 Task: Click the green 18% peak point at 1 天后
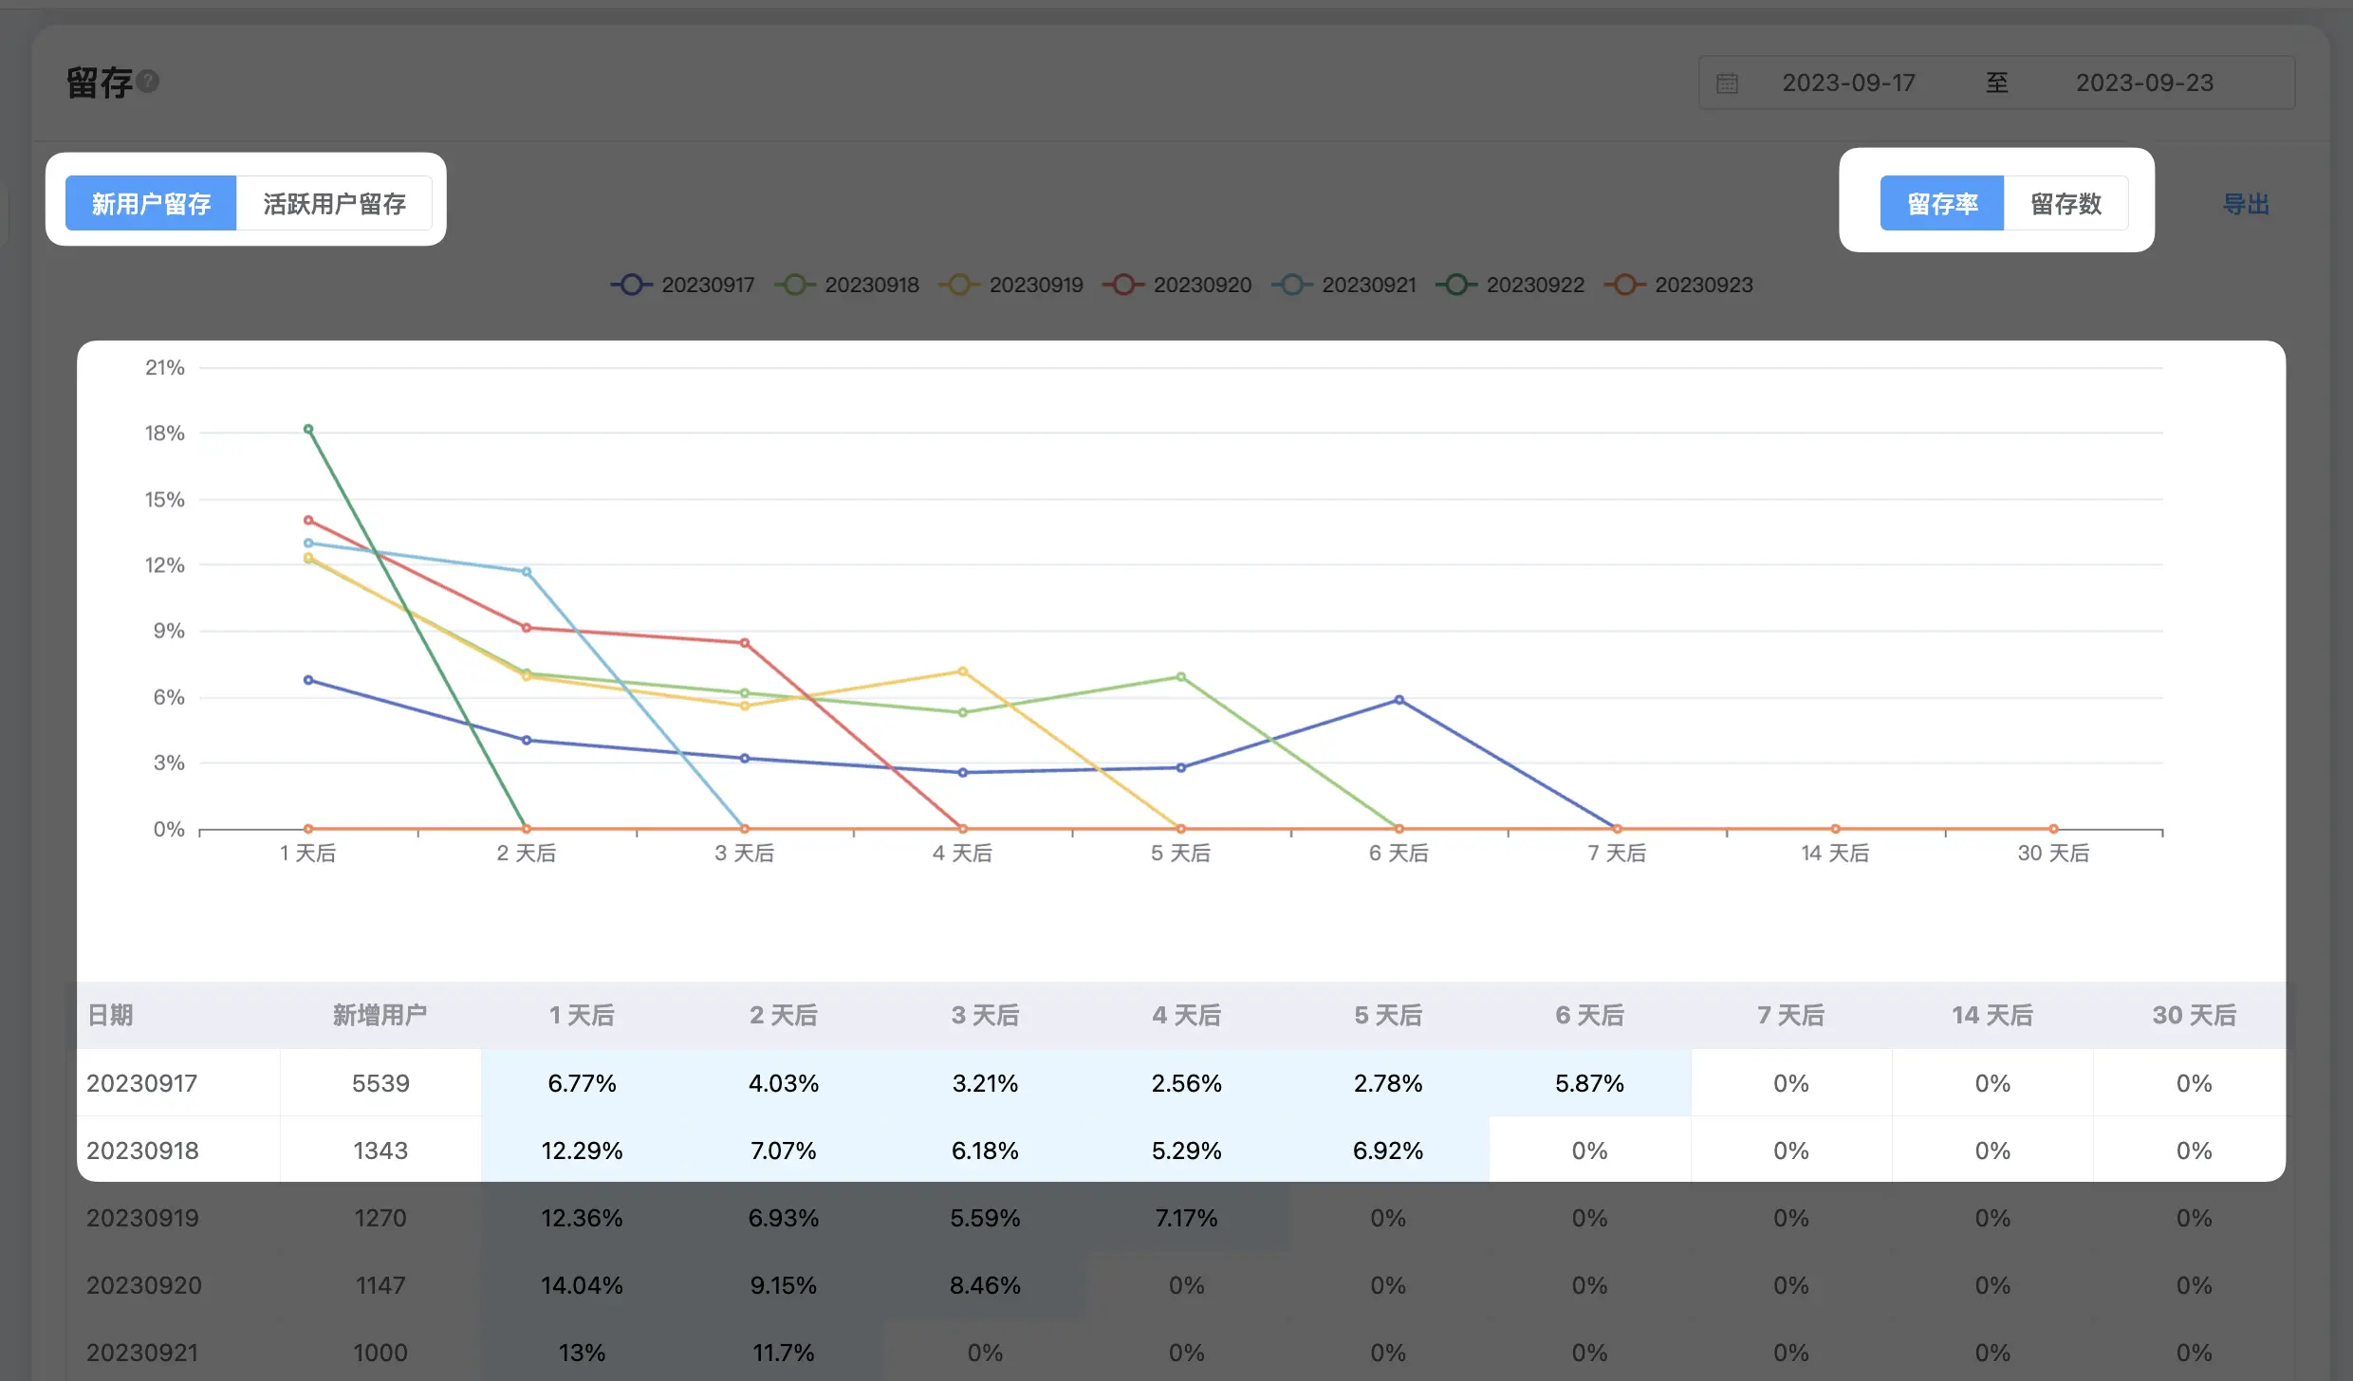pyautogui.click(x=308, y=429)
